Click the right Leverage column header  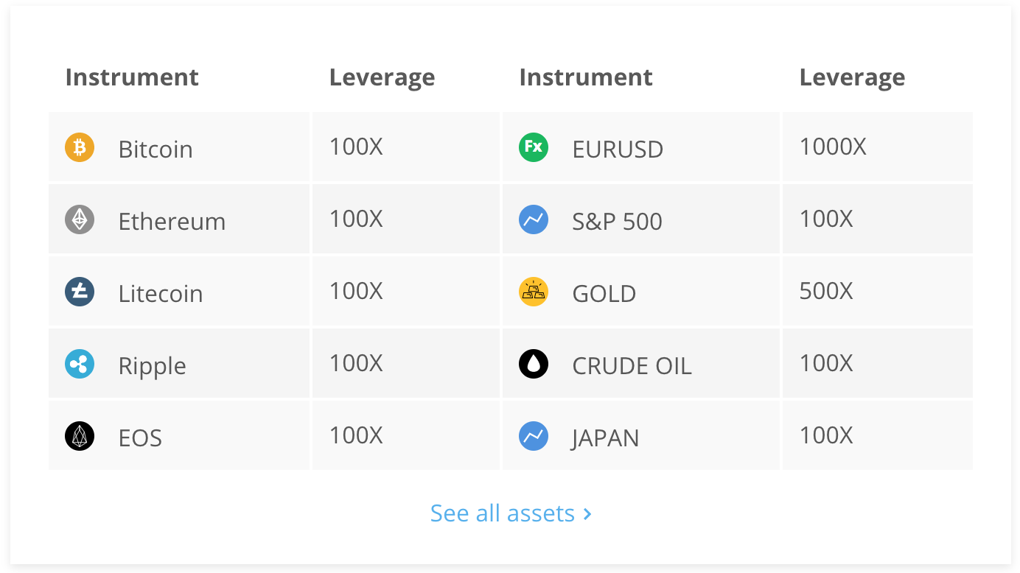pos(852,77)
